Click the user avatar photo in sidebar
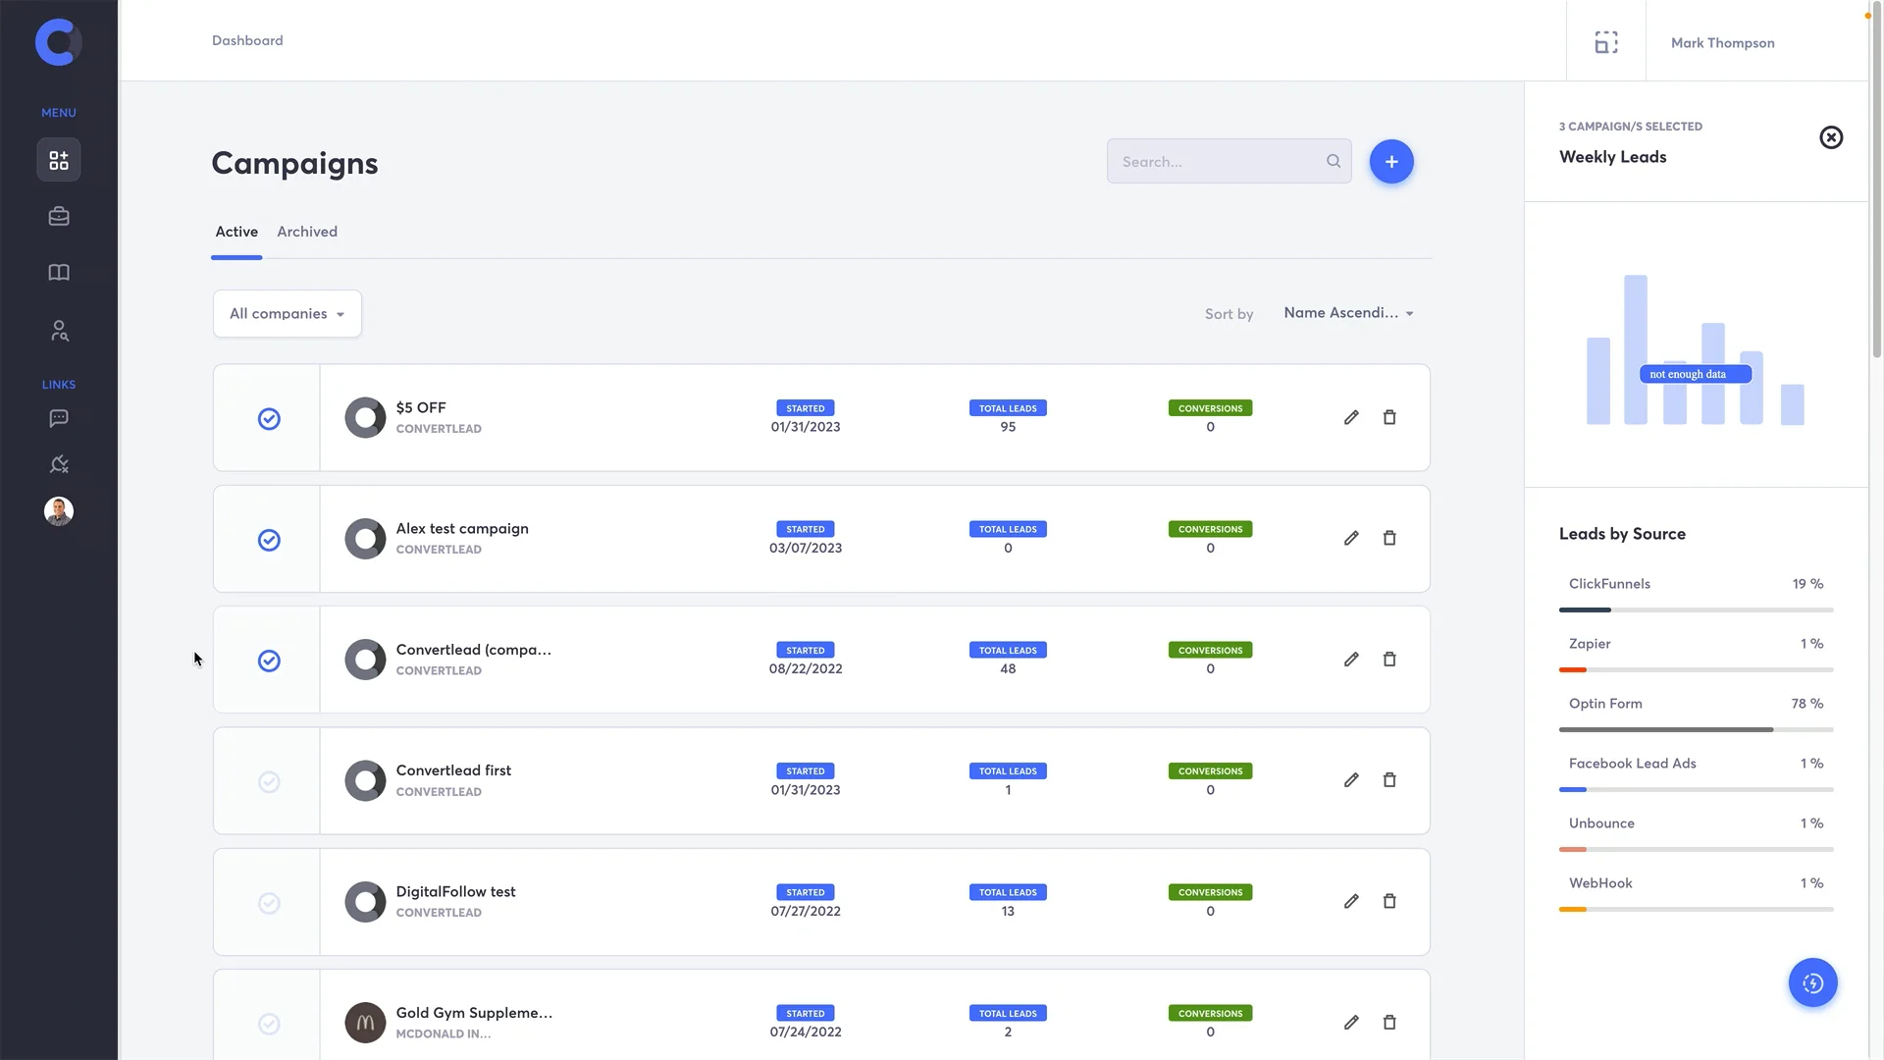Image resolution: width=1884 pixels, height=1060 pixels. (x=59, y=511)
